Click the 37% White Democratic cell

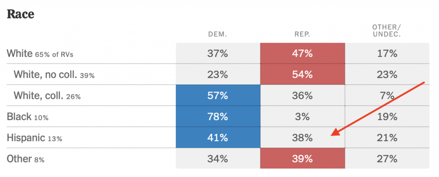click(217, 53)
